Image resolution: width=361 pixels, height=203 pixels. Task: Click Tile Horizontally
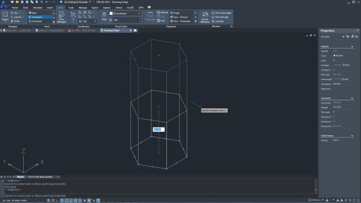[221, 13]
